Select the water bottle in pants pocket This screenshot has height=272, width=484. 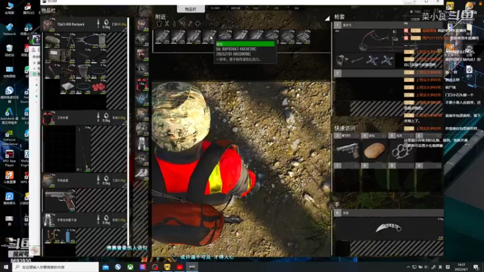pyautogui.click(x=68, y=235)
